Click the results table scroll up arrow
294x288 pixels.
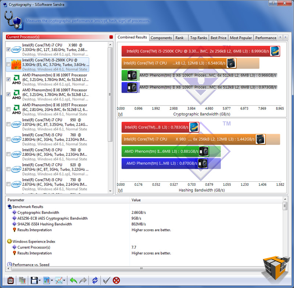pyautogui.click(x=285, y=199)
